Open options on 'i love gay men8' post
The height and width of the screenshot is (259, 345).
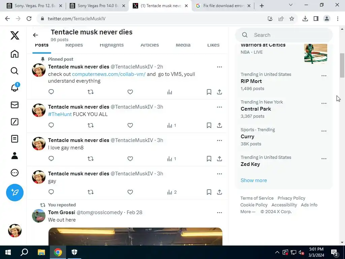click(x=219, y=141)
